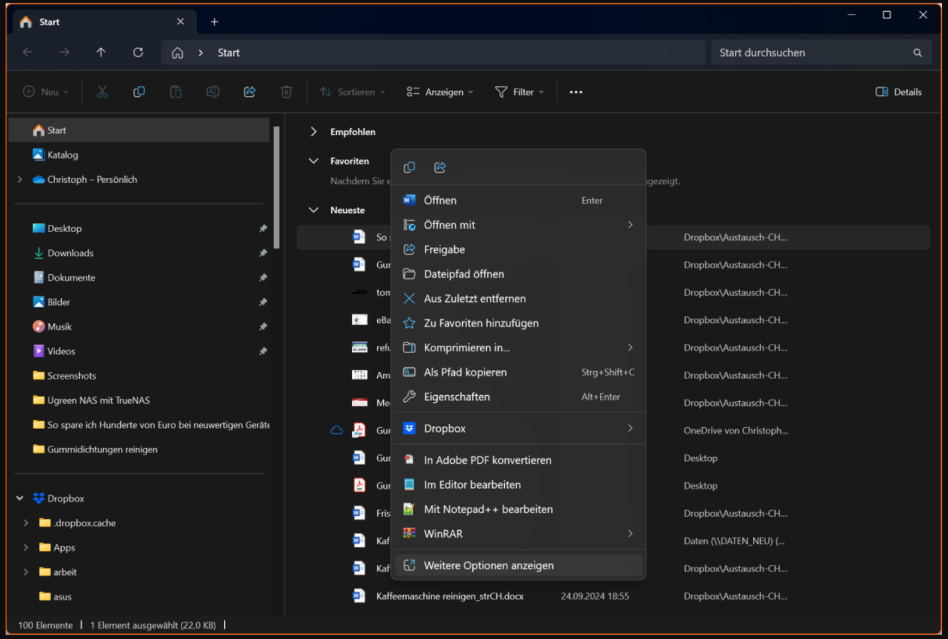Select 'Als Pfad kopieren' from the context menu
This screenshot has height=639, width=948.
tap(465, 372)
